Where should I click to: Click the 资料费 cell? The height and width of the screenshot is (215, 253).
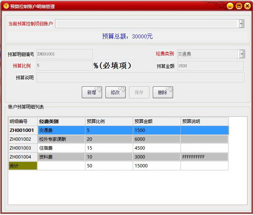(61, 157)
